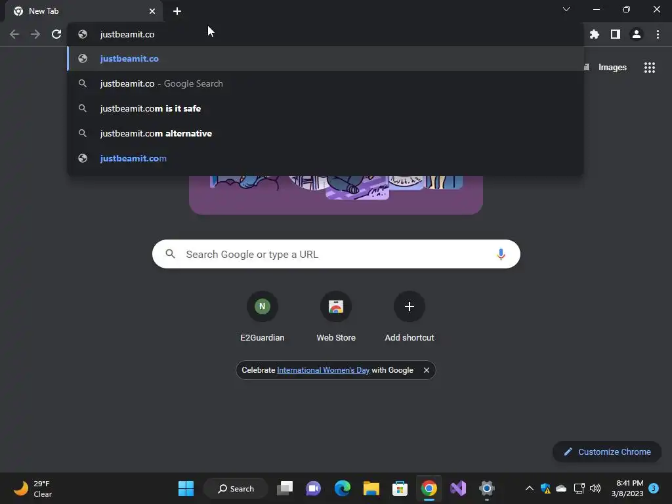Select justbeamit.co - Google Search suggestion
The image size is (672, 504).
pyautogui.click(x=325, y=83)
